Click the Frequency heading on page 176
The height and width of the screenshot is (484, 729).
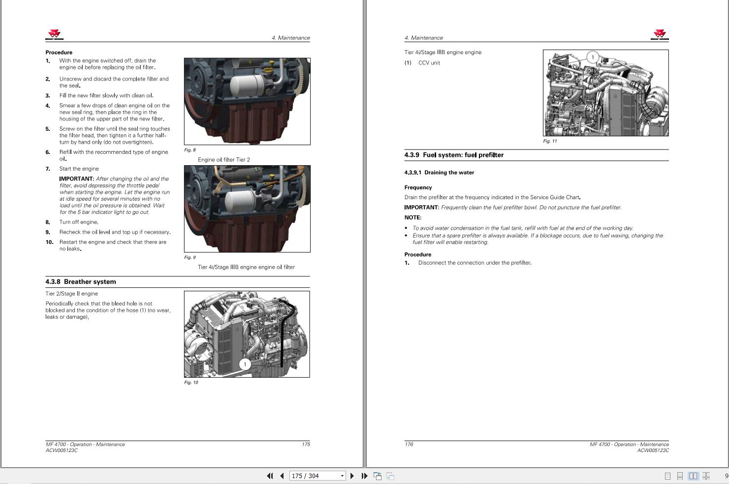coord(418,187)
